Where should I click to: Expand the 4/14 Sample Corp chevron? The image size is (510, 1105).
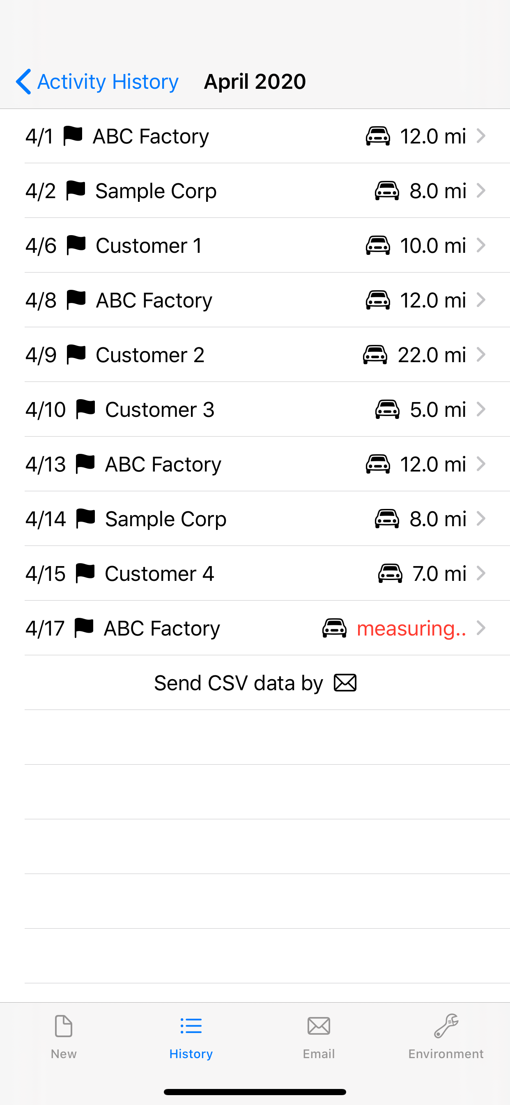(481, 519)
